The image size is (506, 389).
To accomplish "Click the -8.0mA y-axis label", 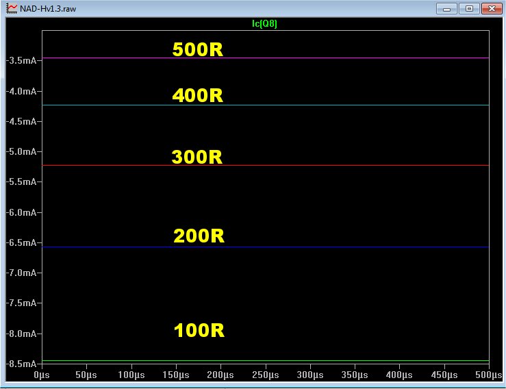I will (21, 334).
